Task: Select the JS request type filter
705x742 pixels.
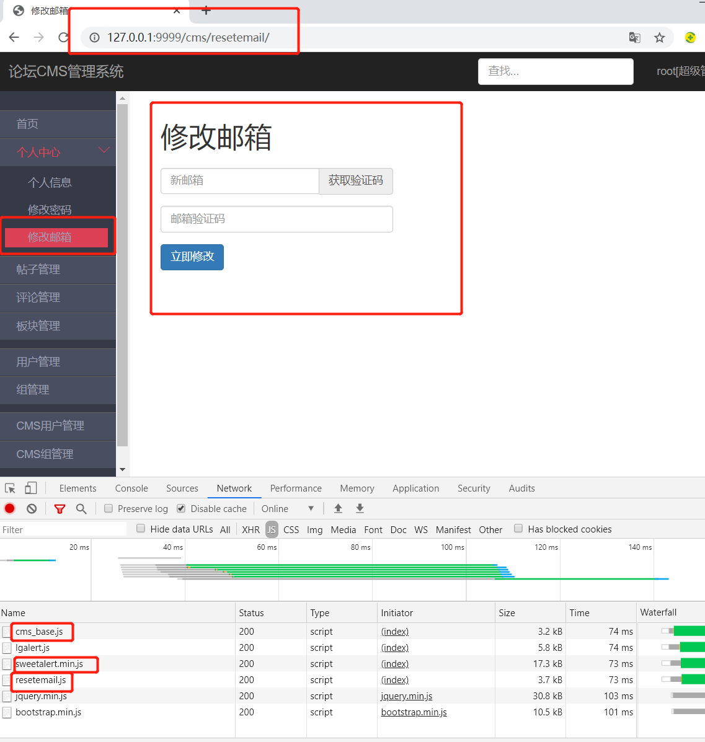Action: tap(272, 529)
